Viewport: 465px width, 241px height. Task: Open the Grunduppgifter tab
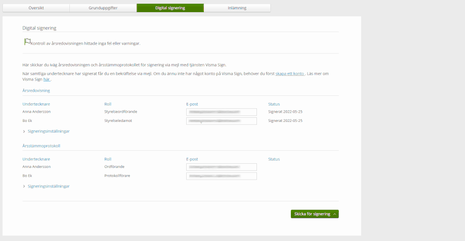(103, 8)
